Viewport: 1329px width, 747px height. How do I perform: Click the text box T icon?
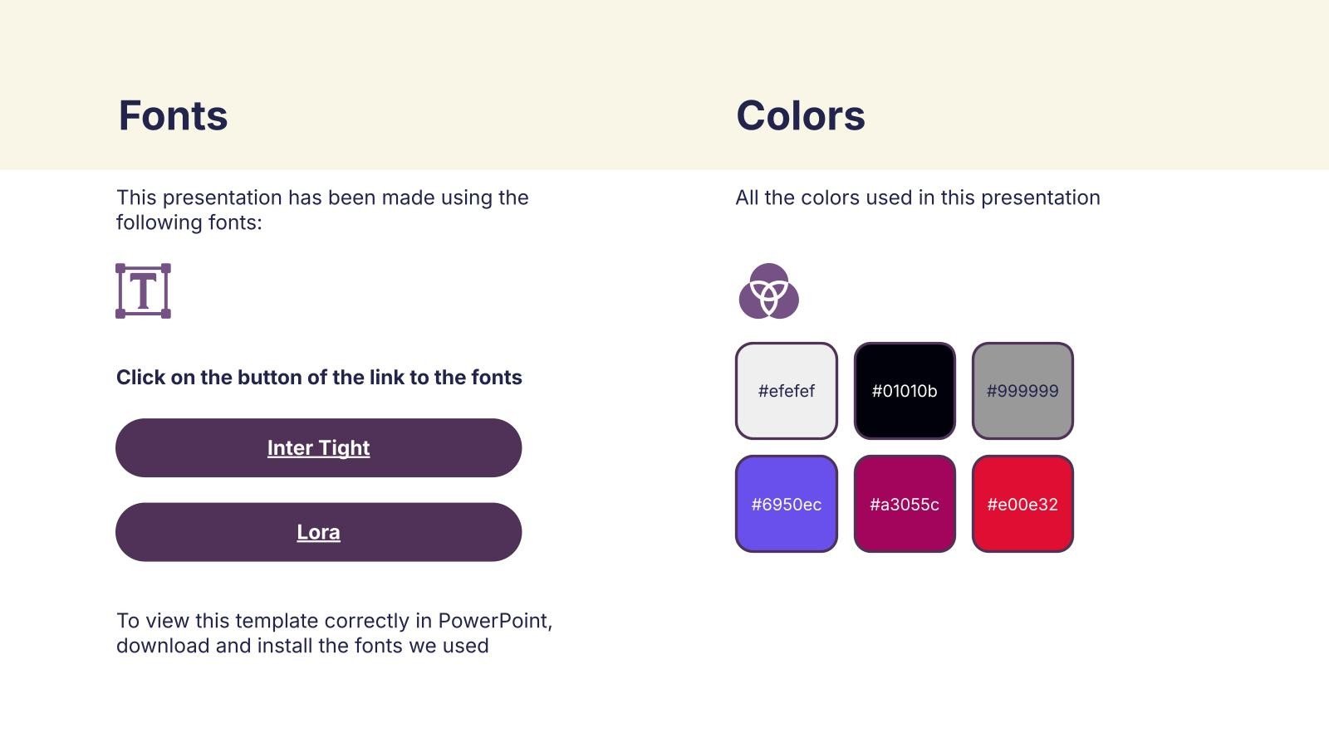click(x=143, y=290)
